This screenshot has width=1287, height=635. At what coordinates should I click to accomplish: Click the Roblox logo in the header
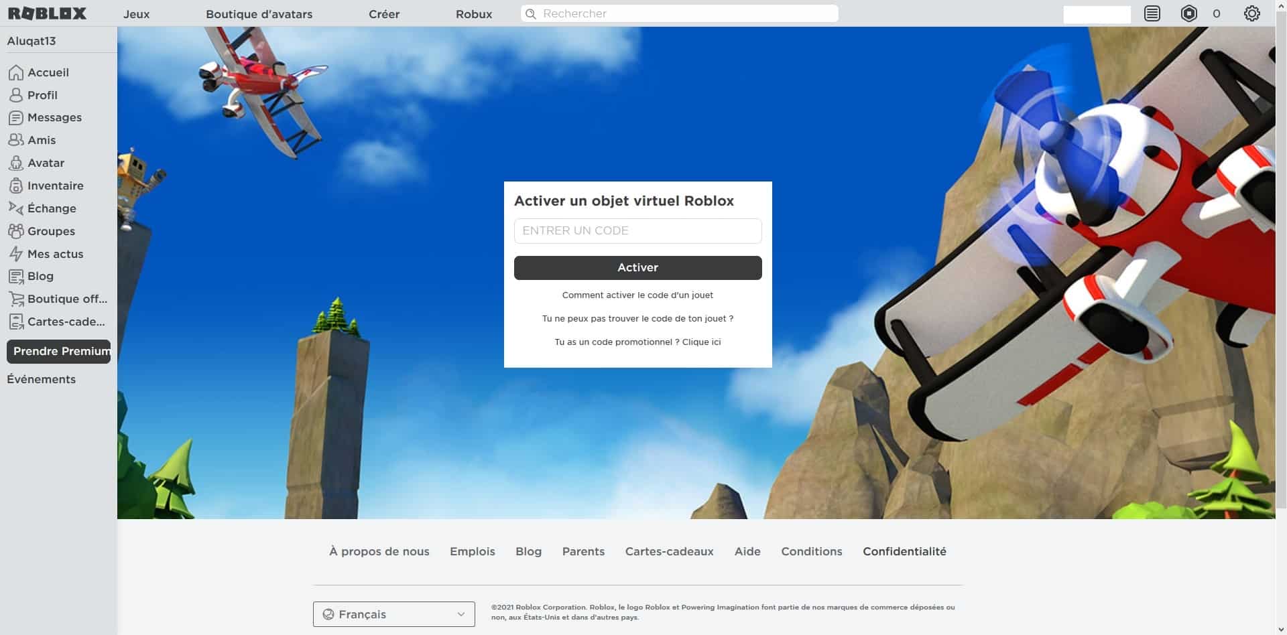click(x=47, y=13)
